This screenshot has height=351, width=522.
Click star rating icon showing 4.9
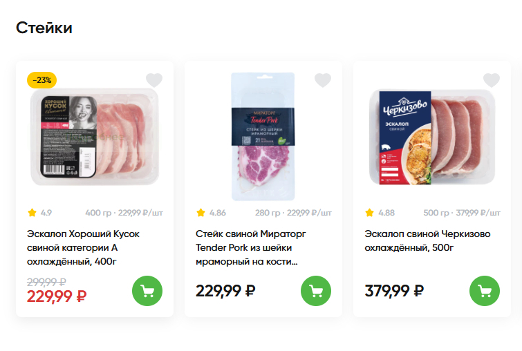coord(32,213)
